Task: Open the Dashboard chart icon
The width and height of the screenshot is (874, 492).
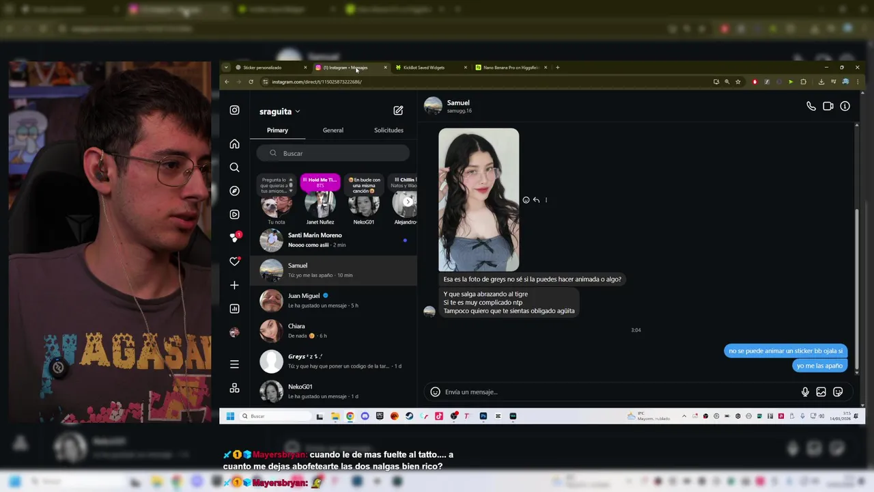Action: [234, 309]
